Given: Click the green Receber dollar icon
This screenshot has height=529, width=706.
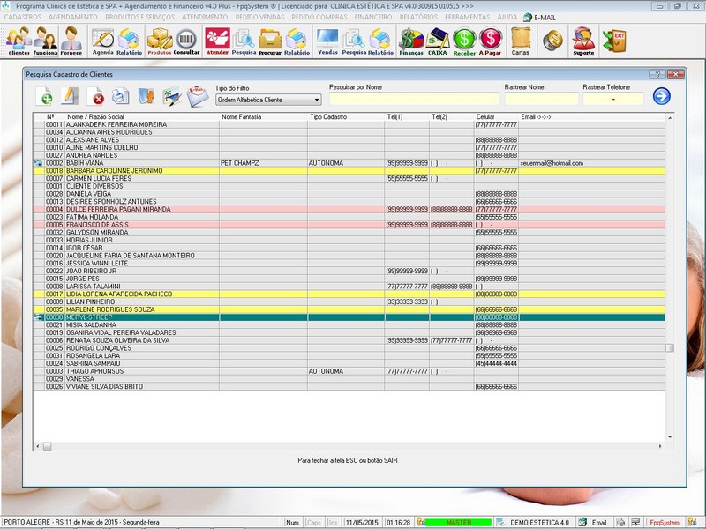Looking at the screenshot, I should pos(464,41).
